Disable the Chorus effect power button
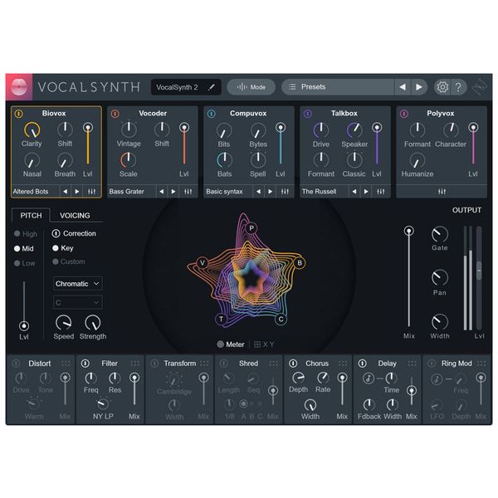This screenshot has width=498, height=498. tap(293, 364)
